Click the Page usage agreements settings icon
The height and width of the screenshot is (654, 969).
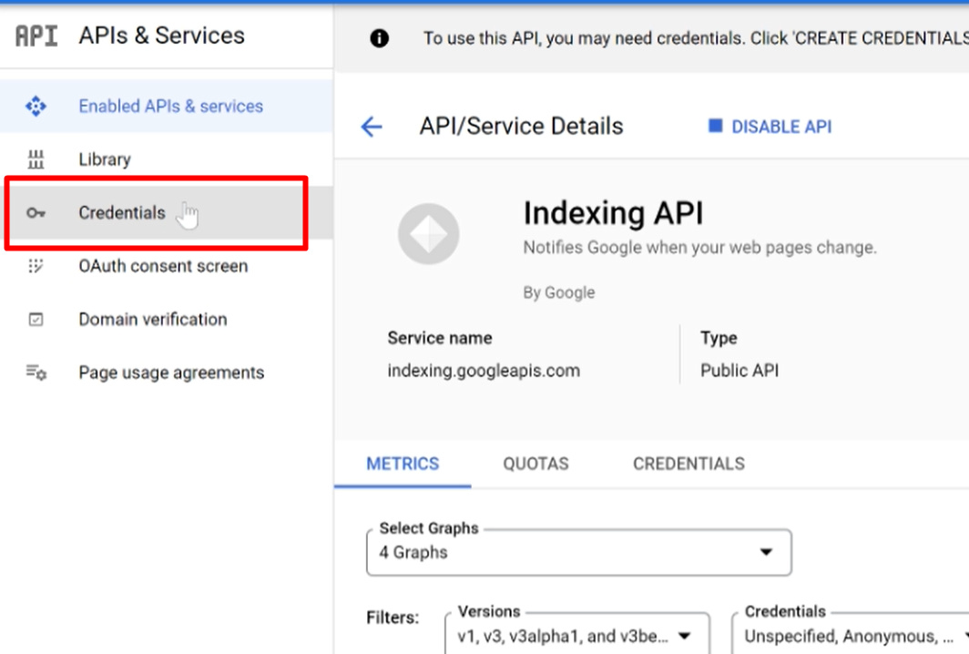pyautogui.click(x=36, y=373)
